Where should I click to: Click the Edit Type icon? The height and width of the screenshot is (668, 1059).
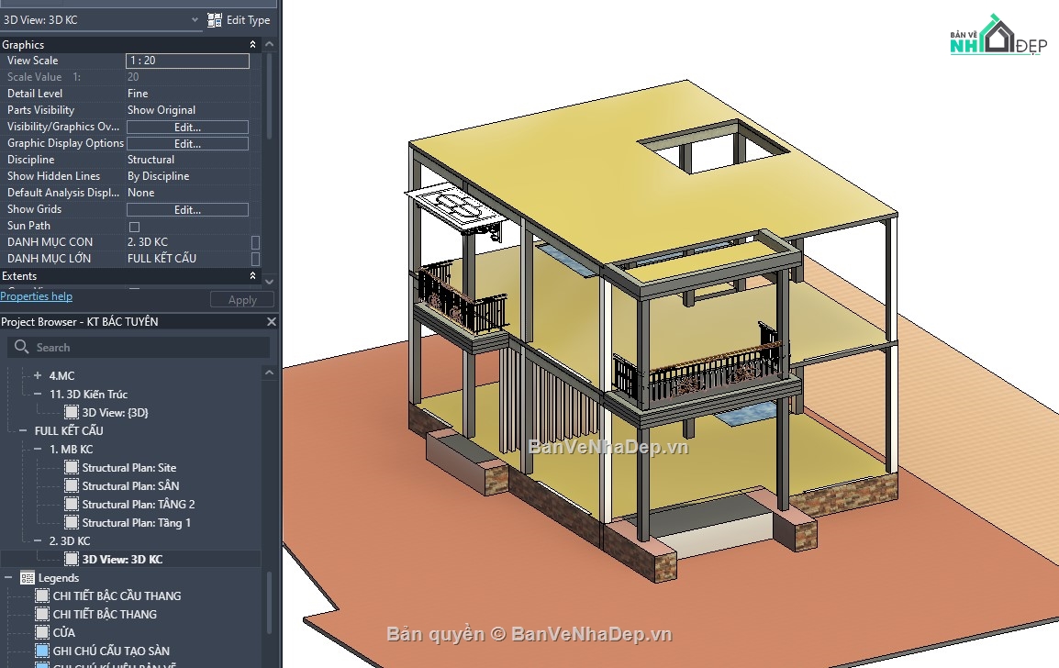pyautogui.click(x=214, y=20)
